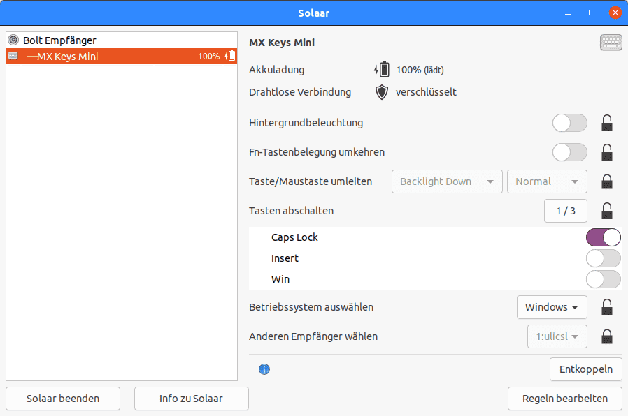Image resolution: width=628 pixels, height=416 pixels.
Task: Click the blue info icon
Action: [x=264, y=369]
